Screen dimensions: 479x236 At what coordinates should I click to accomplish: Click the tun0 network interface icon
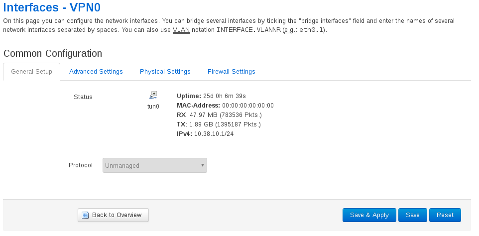click(x=153, y=95)
